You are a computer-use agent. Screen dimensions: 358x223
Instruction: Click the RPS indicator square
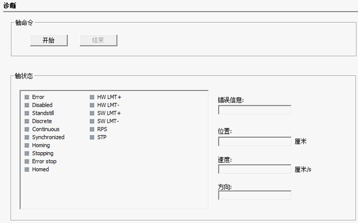pyautogui.click(x=92, y=129)
